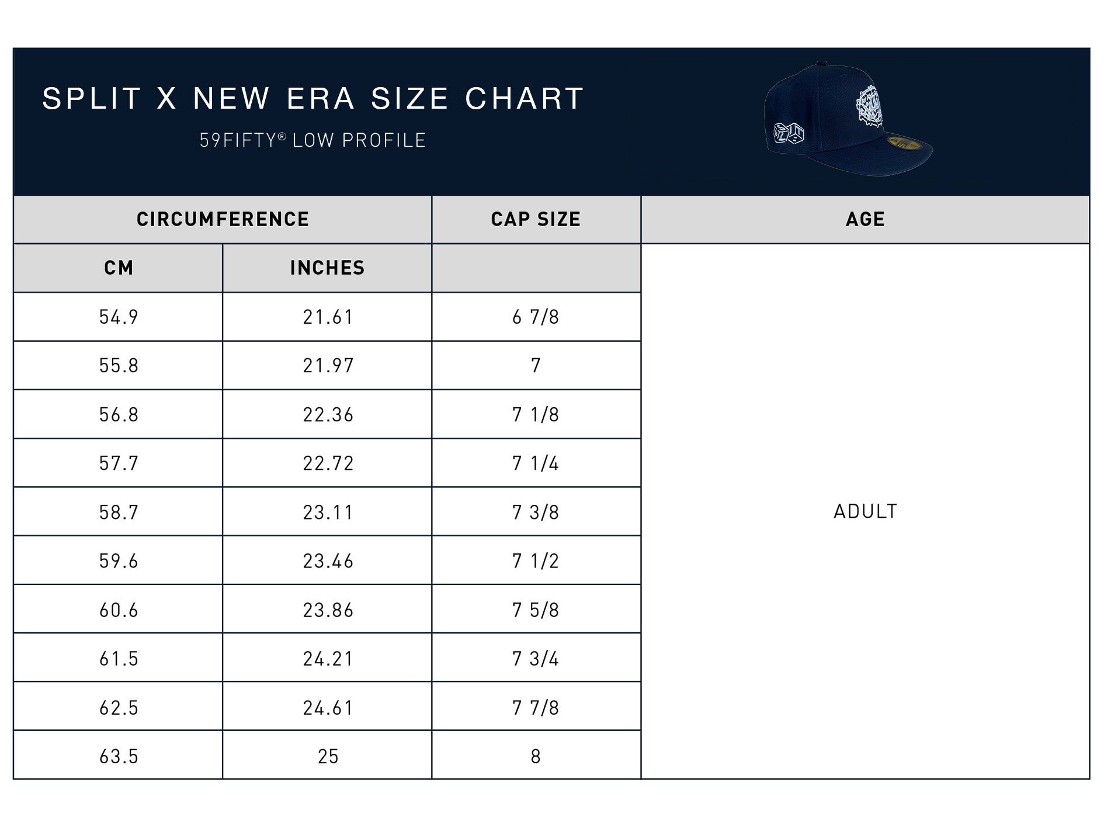Click the dice logo on the cap
Screen dimensions: 1104x828
(x=789, y=133)
